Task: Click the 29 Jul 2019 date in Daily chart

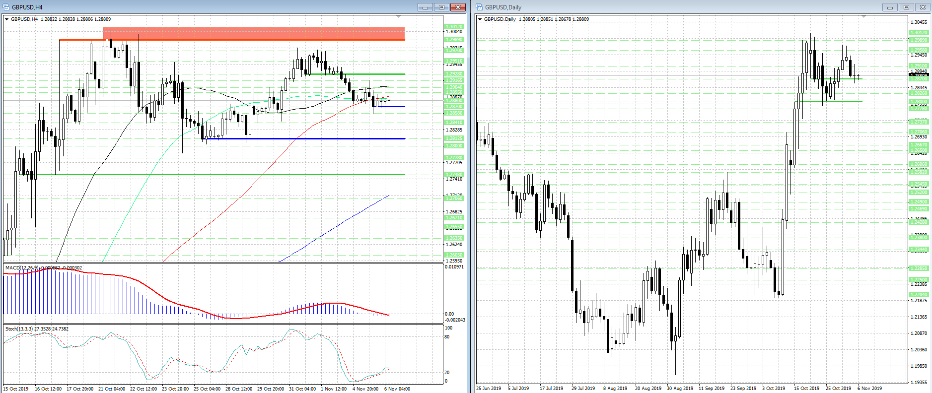Action: tap(584, 389)
